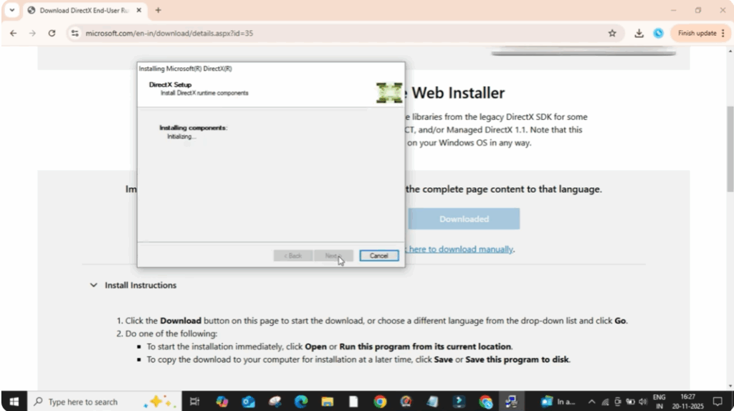Click the page vertical scrollbar thumb
Viewport: 734px width, 411px height.
coord(730,149)
